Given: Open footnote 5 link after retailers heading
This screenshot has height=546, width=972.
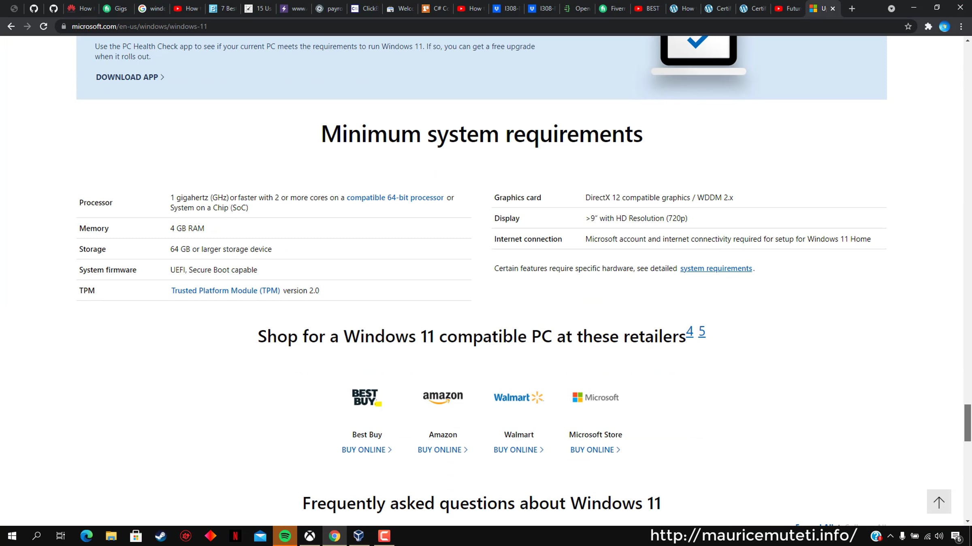Looking at the screenshot, I should pos(702,331).
